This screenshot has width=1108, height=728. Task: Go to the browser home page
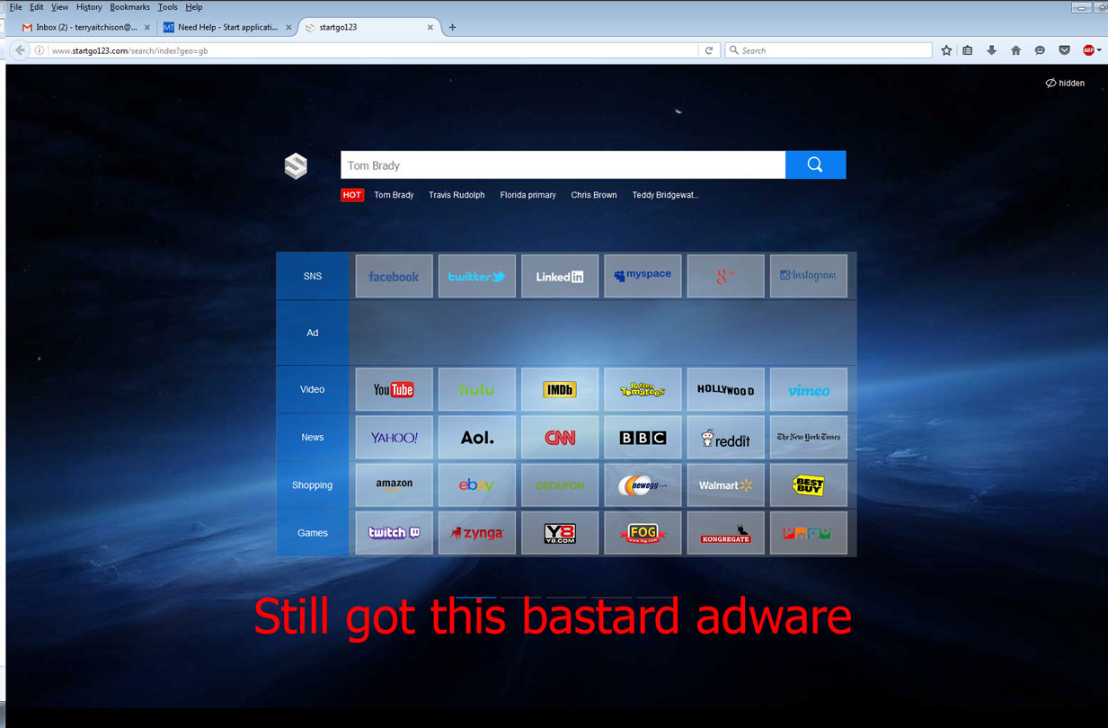1015,50
